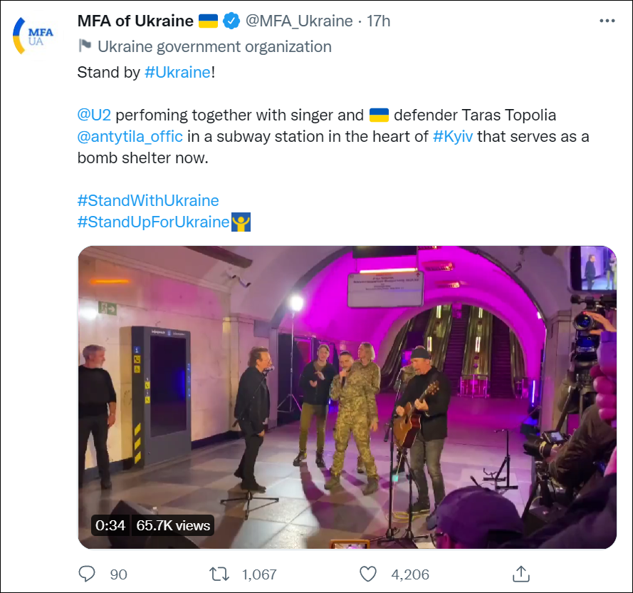
Task: Click the Ukraine government organization label
Action: tap(214, 47)
